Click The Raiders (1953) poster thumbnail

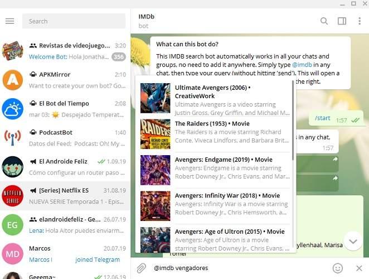tap(156, 134)
